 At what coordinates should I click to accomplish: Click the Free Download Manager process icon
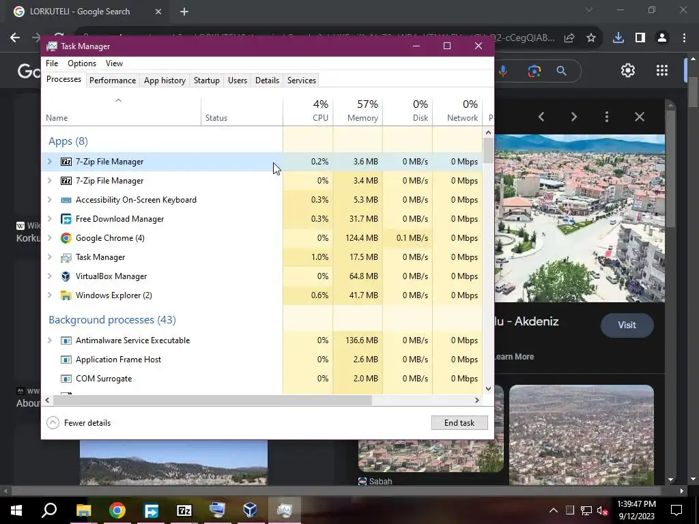66,219
